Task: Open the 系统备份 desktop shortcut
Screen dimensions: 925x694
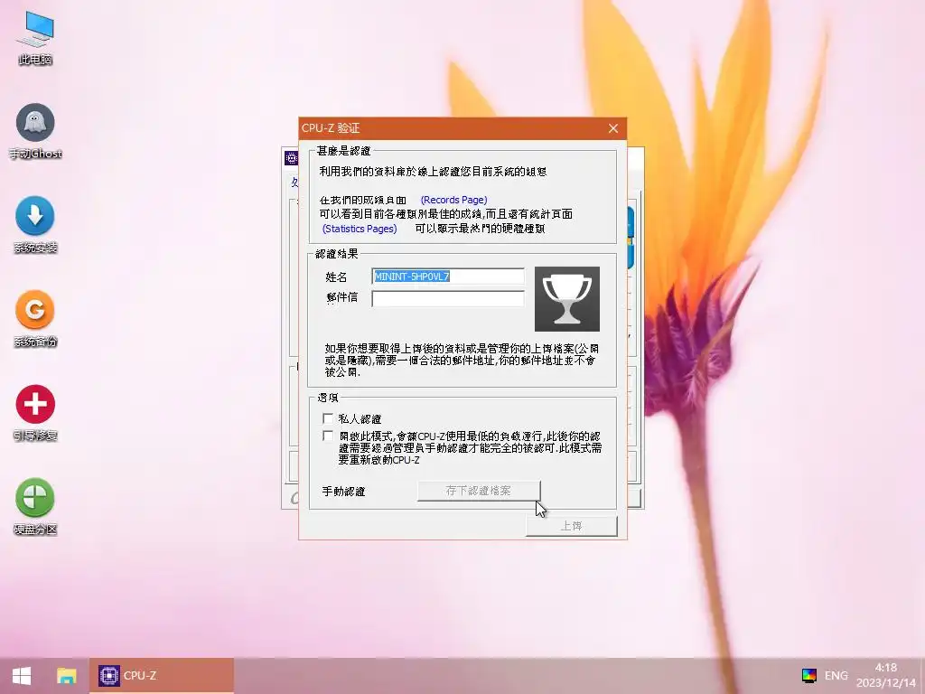Action: click(35, 319)
